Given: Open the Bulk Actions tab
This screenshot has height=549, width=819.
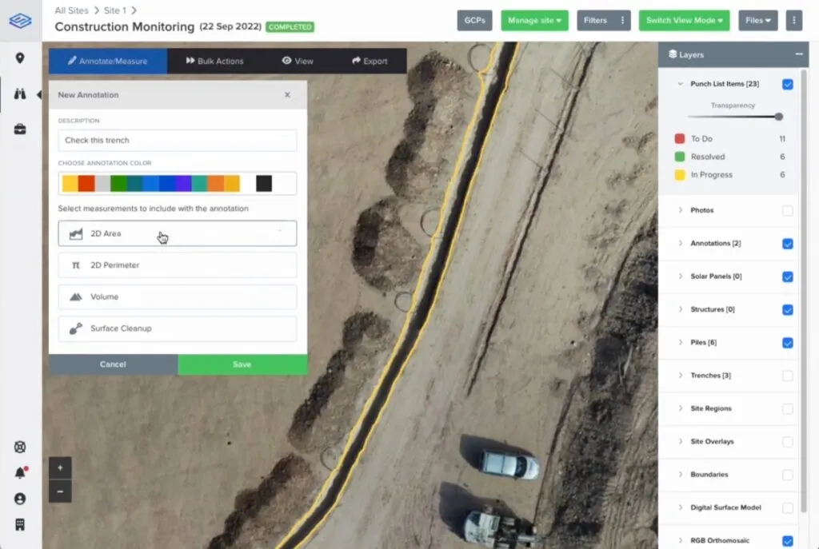Looking at the screenshot, I should point(214,61).
